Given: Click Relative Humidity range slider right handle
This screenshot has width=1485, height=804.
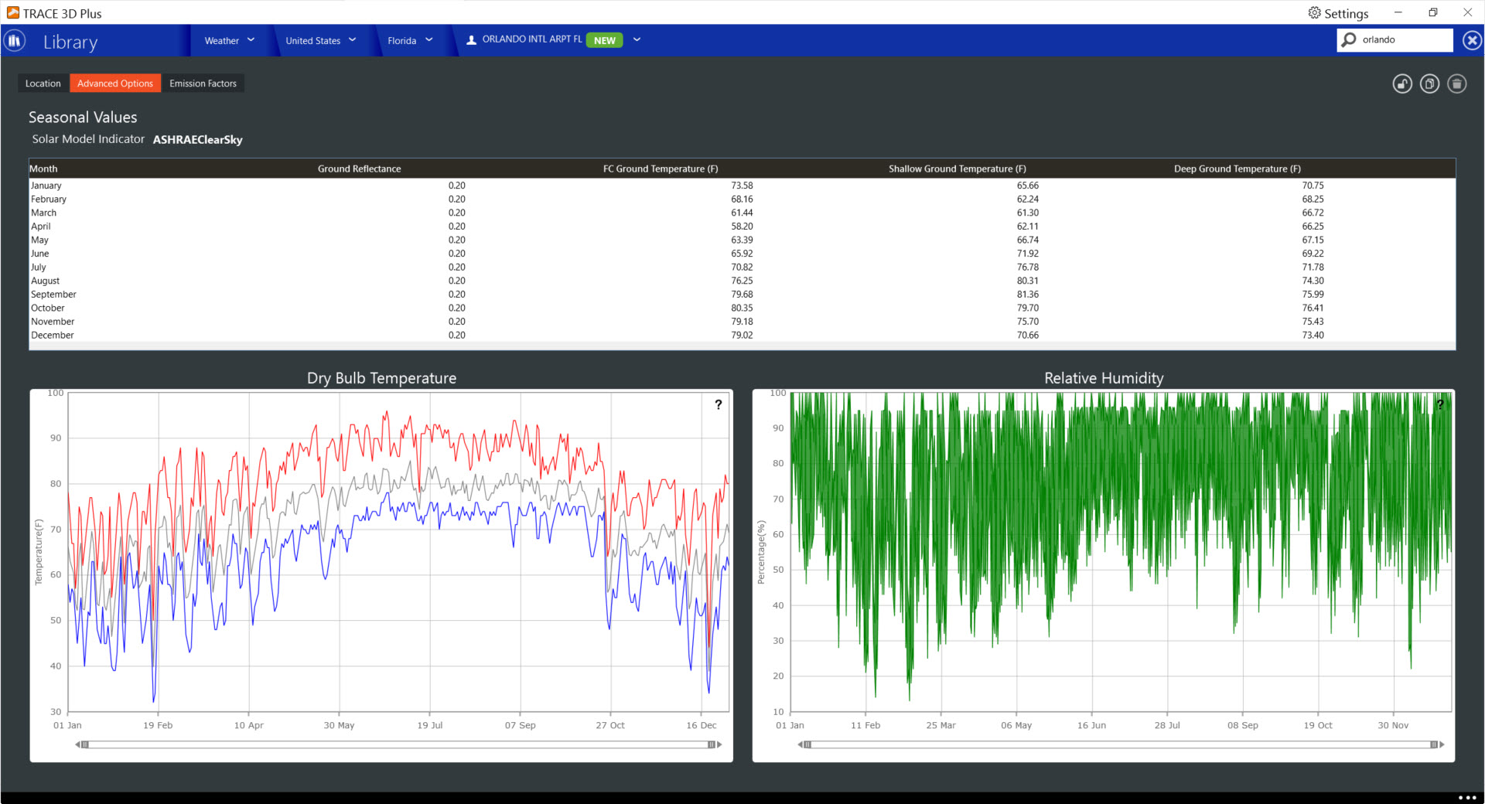Looking at the screenshot, I should point(1434,744).
